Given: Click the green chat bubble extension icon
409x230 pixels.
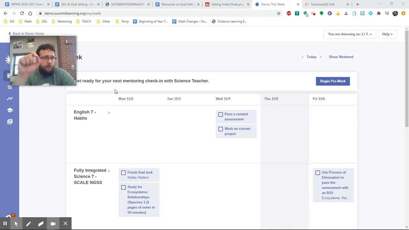Looking at the screenshot, I should (x=321, y=13).
